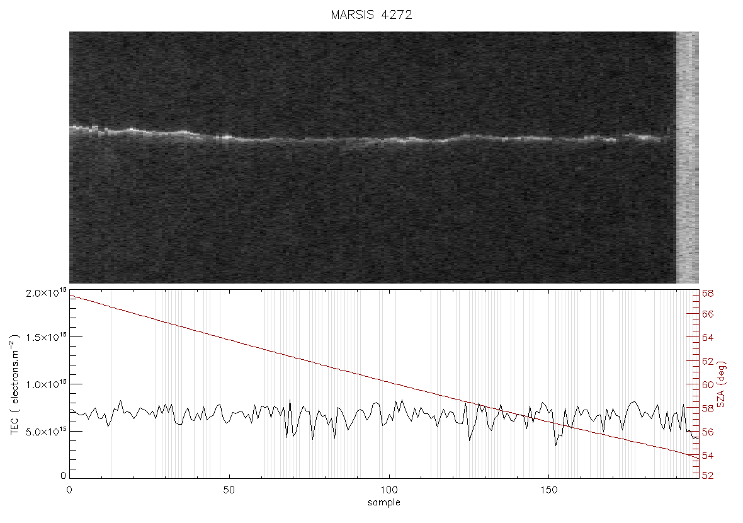This screenshot has height=523, width=743.
Task: Click SZA axis value 54
Action: 708,456
